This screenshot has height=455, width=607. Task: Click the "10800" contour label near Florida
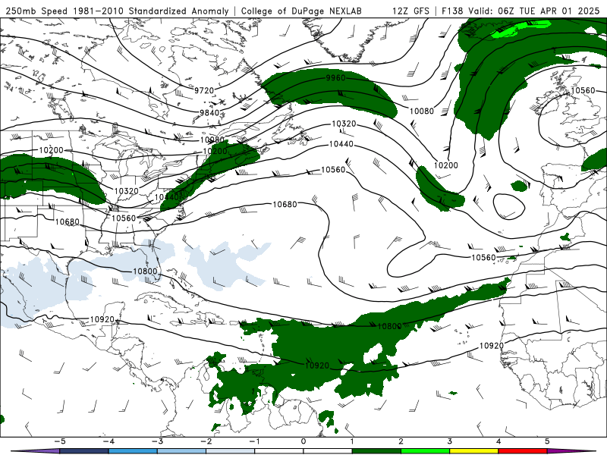click(x=145, y=271)
